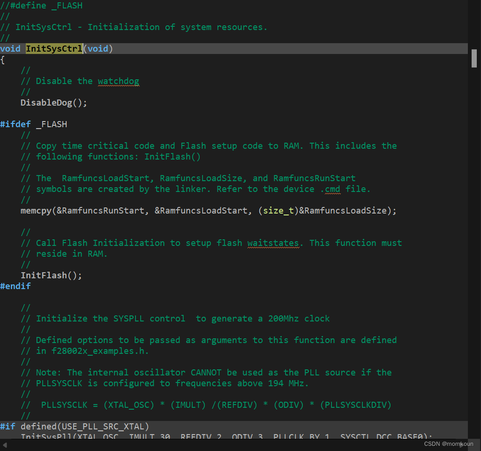This screenshot has height=451, width=481.
Task: Click the underlined word waitstates
Action: (273, 243)
